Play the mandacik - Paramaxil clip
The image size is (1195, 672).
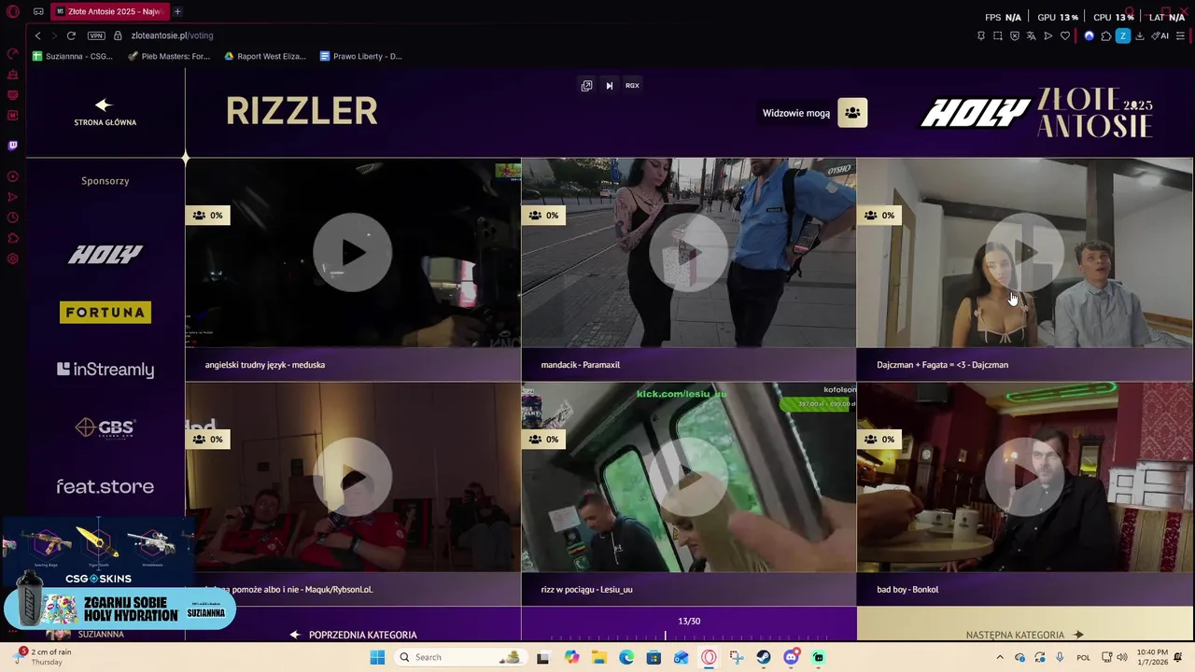689,253
